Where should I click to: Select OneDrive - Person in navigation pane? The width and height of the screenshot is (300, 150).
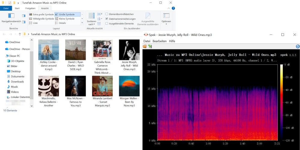[17, 49]
